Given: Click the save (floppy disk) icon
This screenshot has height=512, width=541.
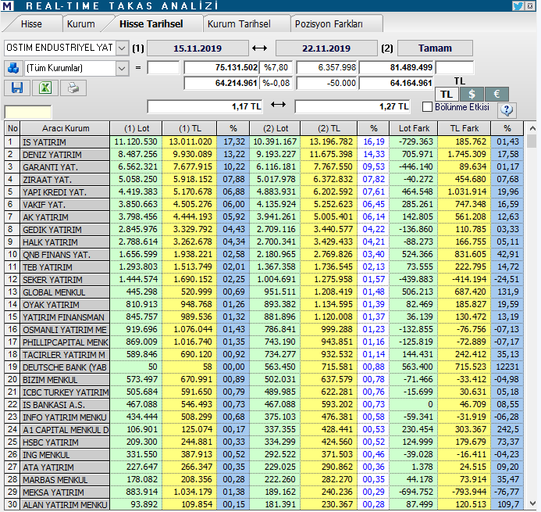Looking at the screenshot, I should pos(17,88).
